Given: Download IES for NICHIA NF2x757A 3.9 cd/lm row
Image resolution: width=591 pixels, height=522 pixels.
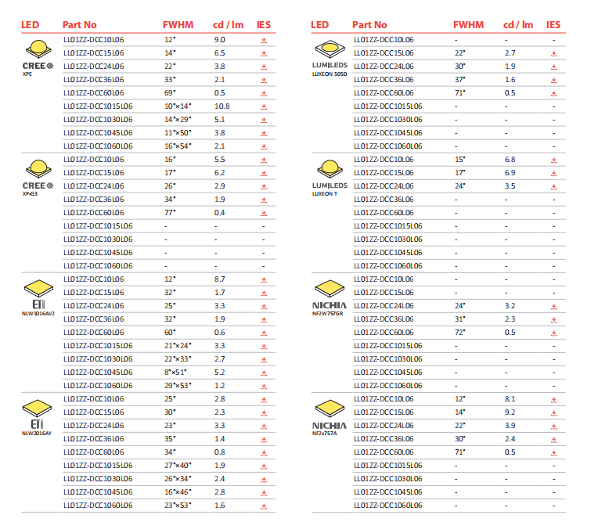Looking at the screenshot, I should (553, 426).
